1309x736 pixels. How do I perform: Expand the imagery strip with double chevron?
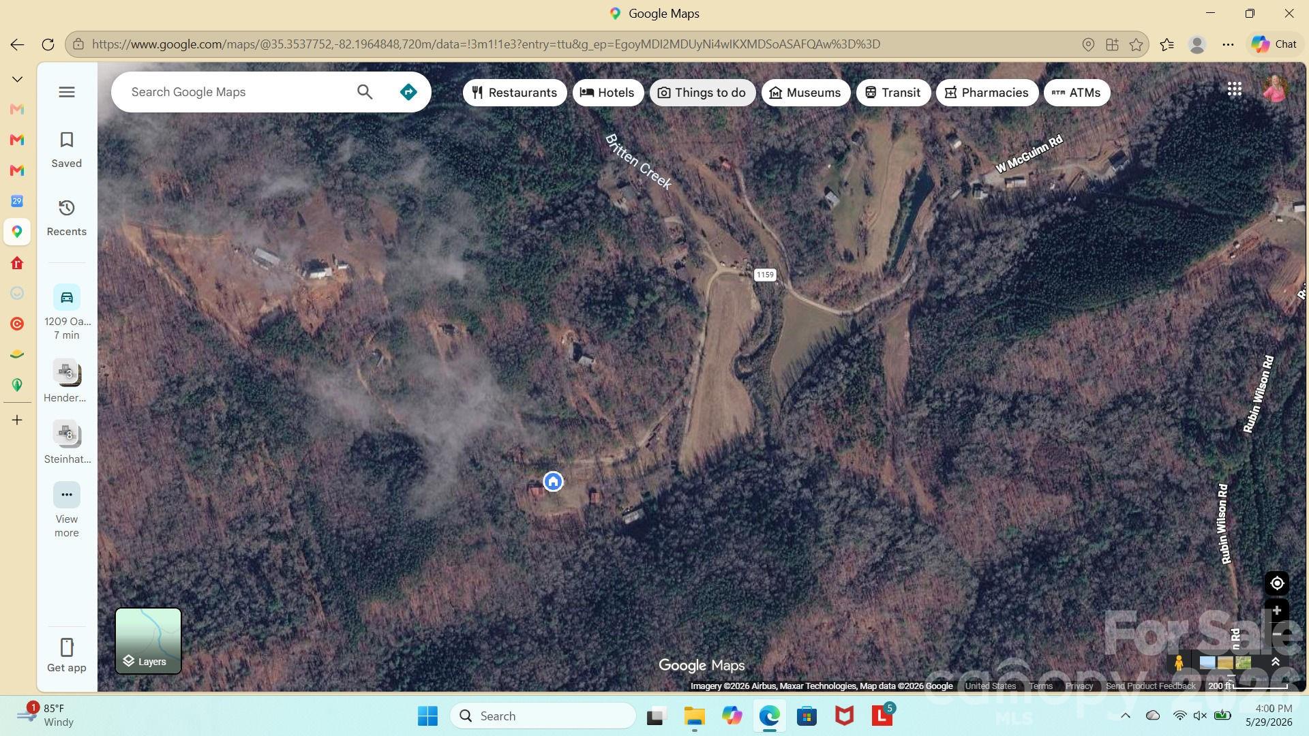point(1276,662)
